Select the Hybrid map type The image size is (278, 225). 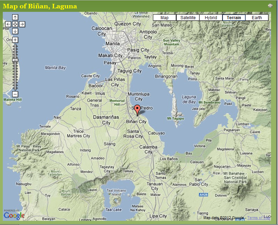point(211,18)
